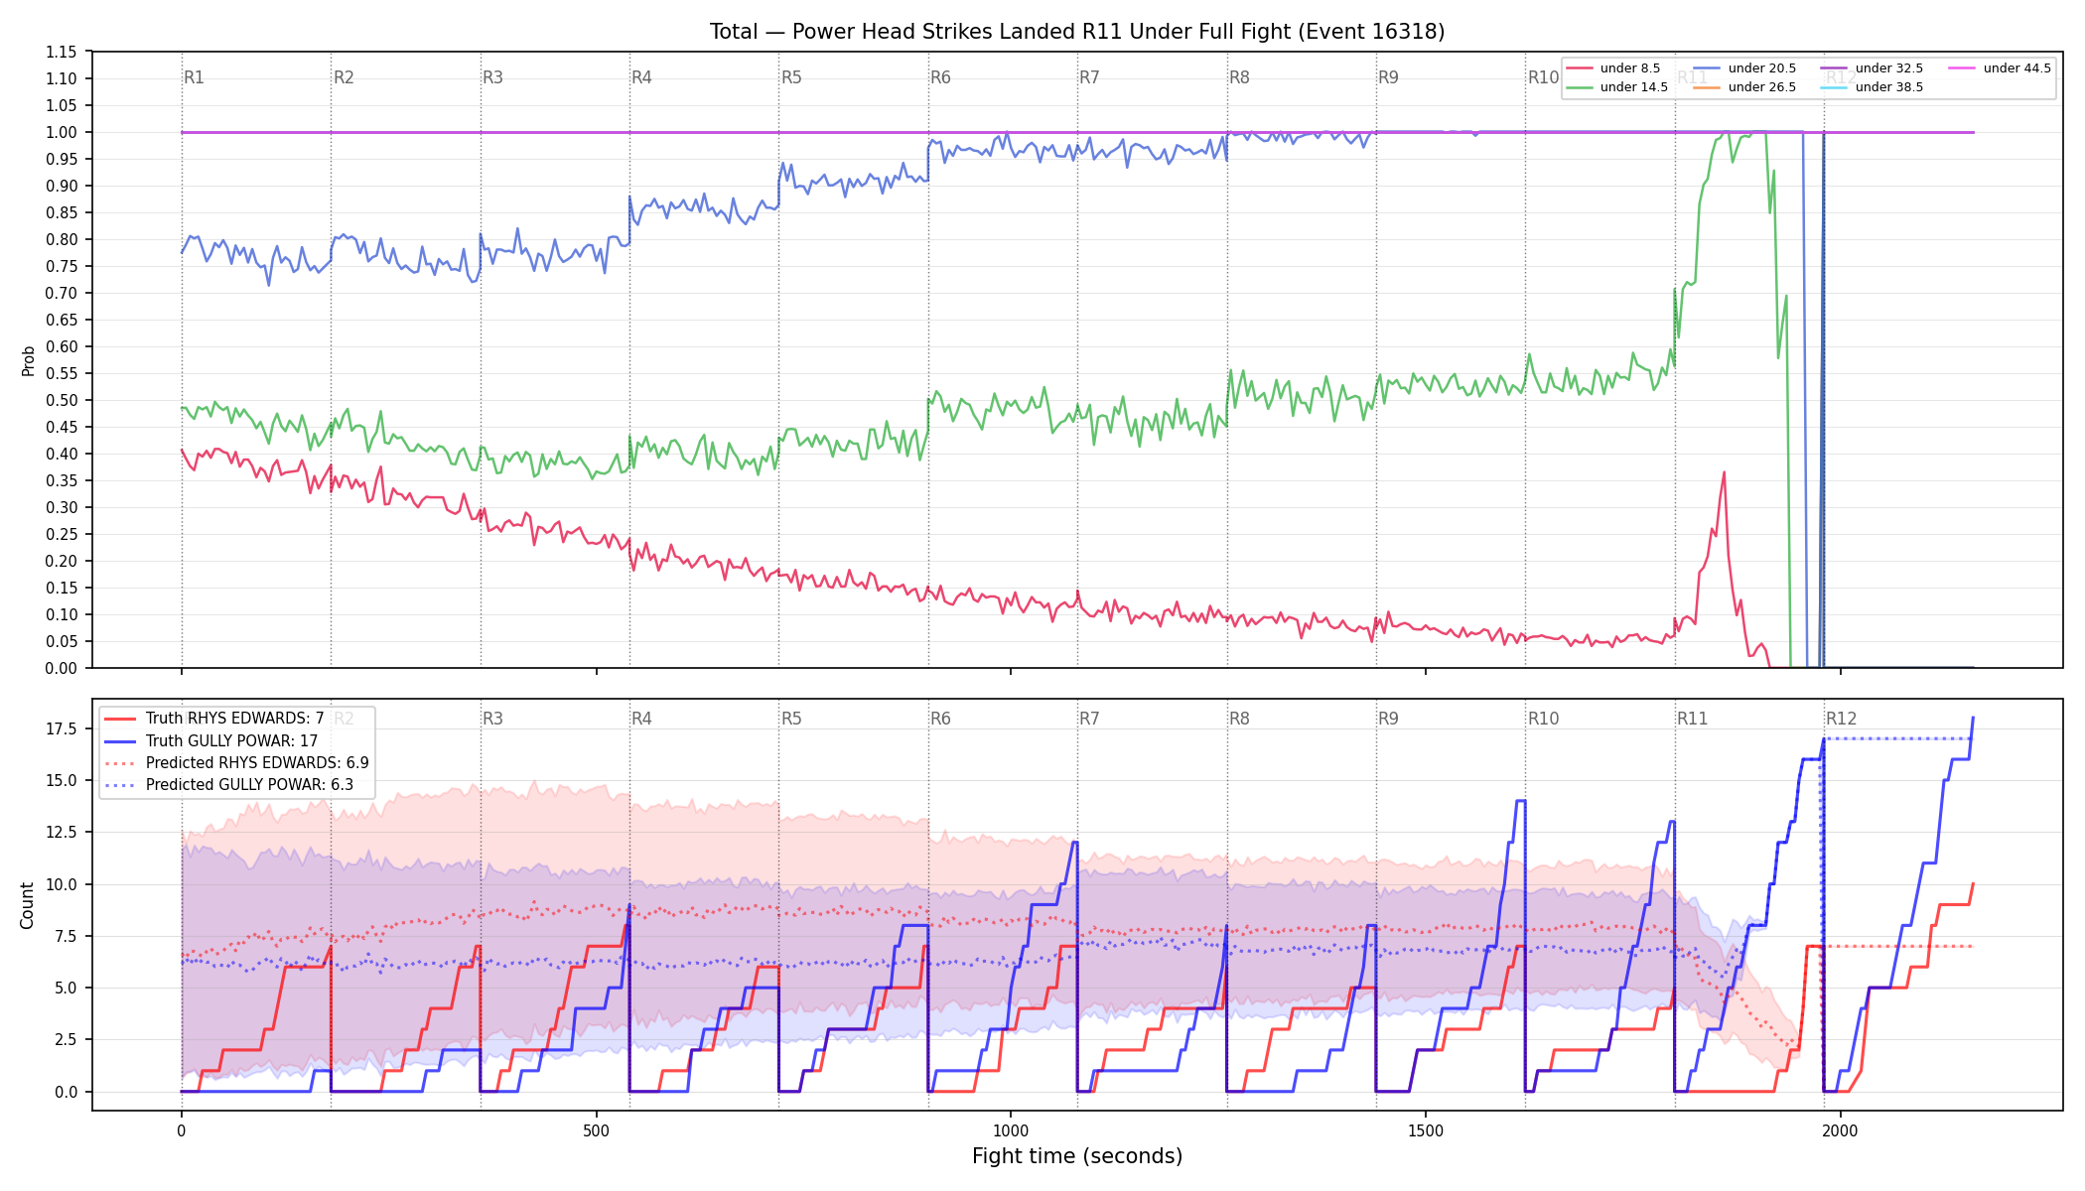This screenshot has height=1191, width=2085.
Task: Click the R7 round marker in count chart
Action: (x=1089, y=719)
